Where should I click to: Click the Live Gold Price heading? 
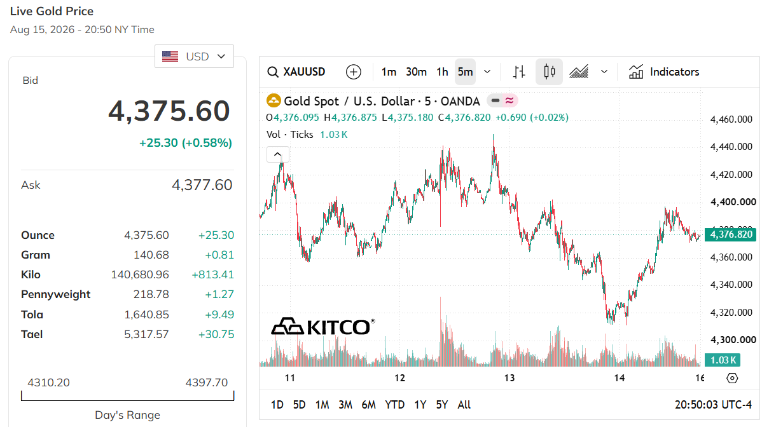(x=52, y=11)
